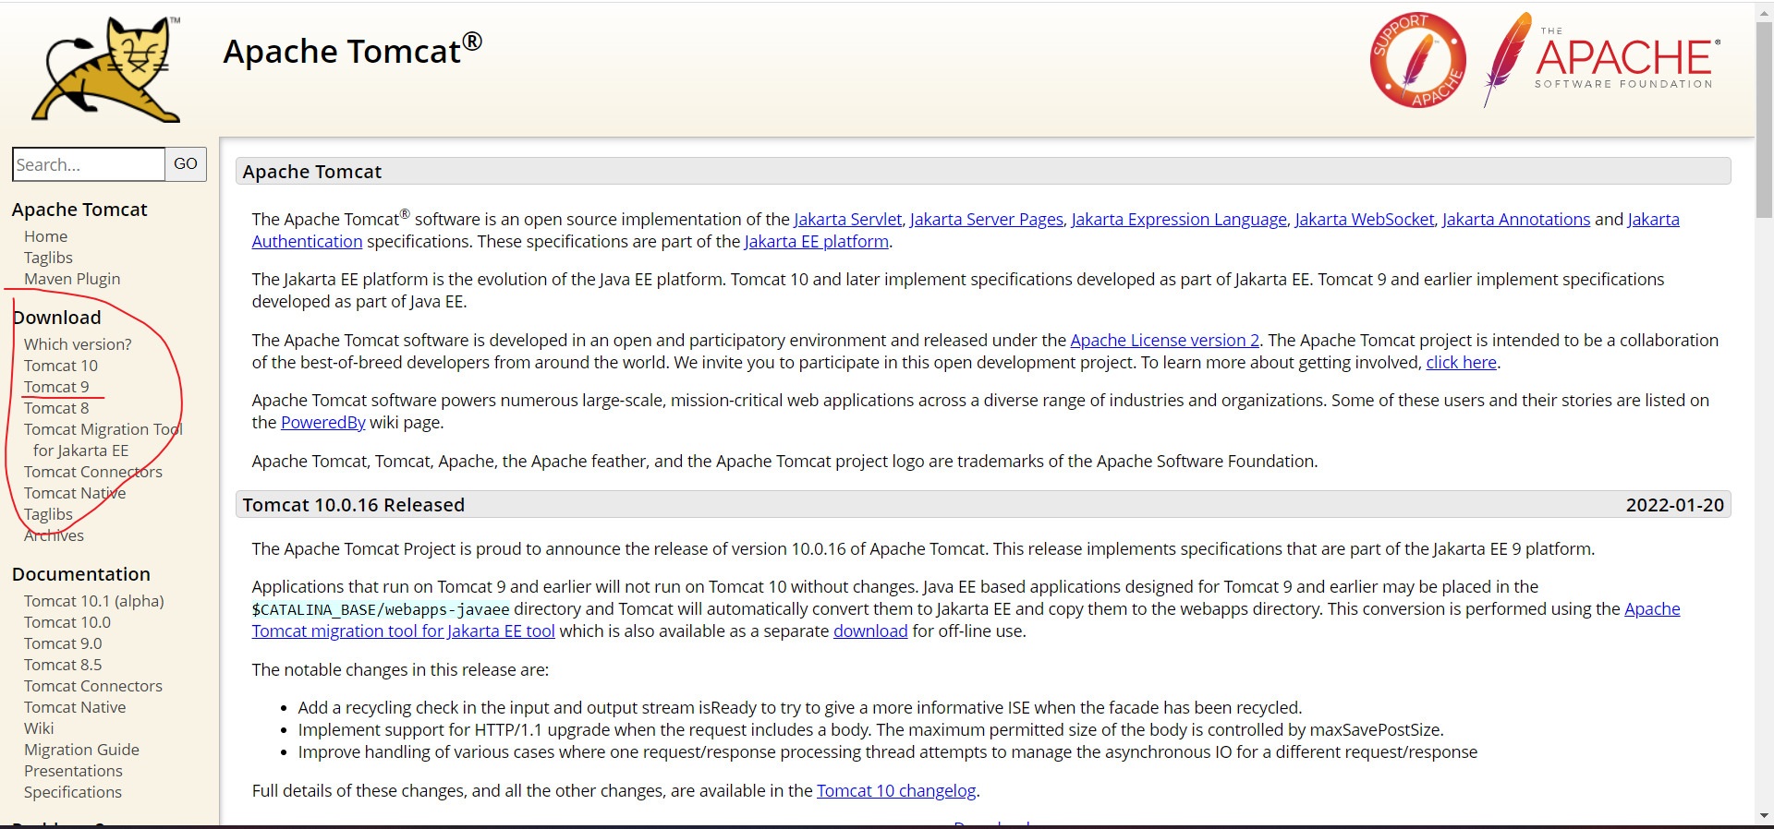Open Tomcat Connectors under Download
The image size is (1774, 829).
(x=93, y=472)
